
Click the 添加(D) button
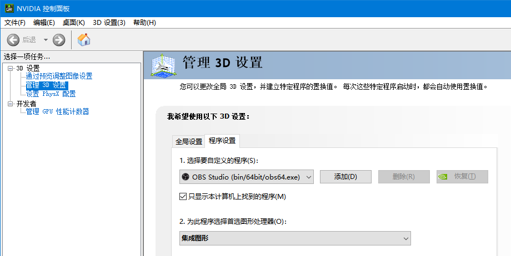pyautogui.click(x=345, y=177)
